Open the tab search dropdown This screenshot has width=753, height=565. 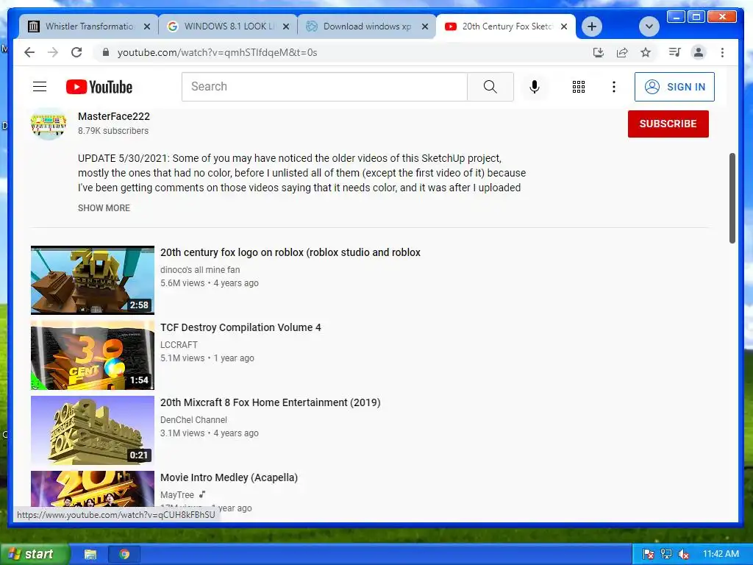pyautogui.click(x=649, y=26)
